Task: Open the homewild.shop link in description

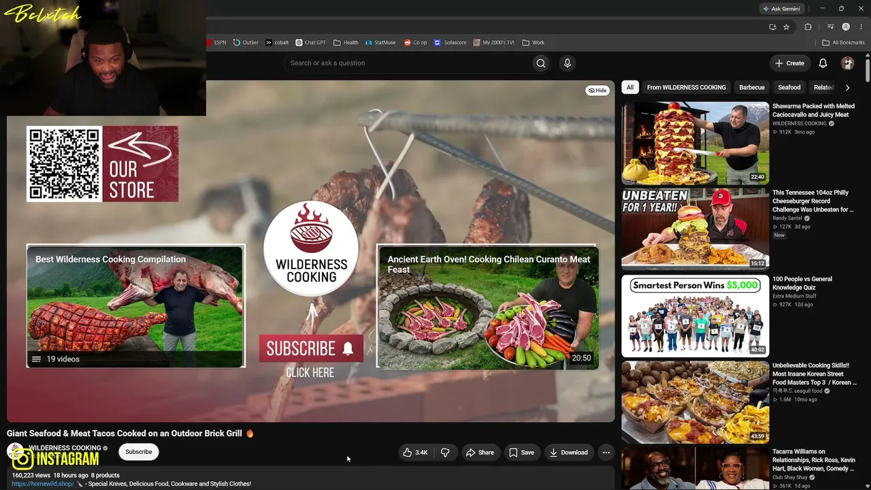Action: [43, 484]
